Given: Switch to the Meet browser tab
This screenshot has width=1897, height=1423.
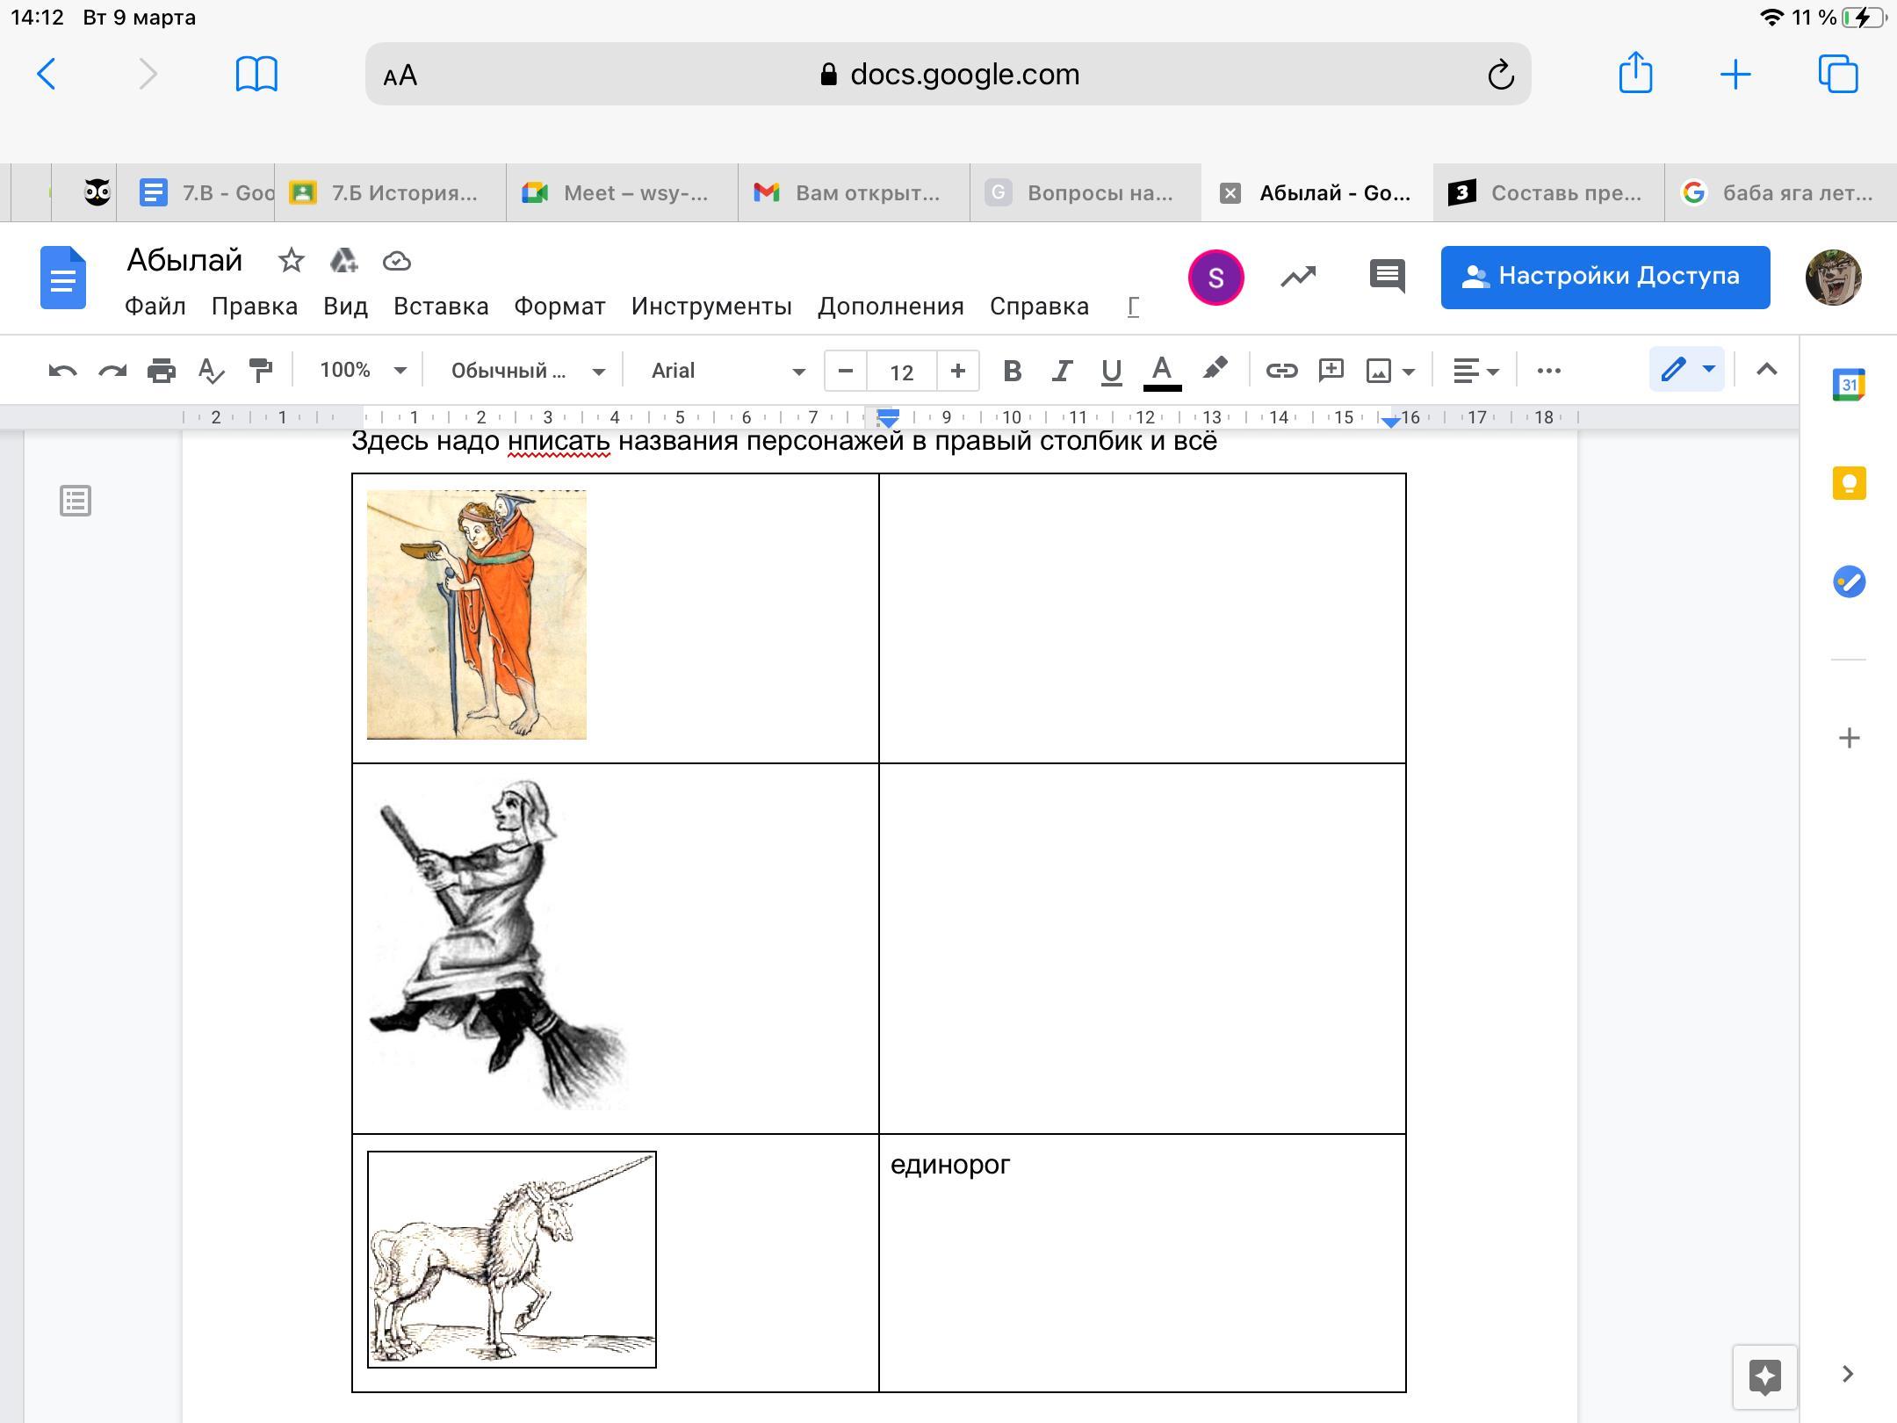Looking at the screenshot, I should (x=622, y=192).
